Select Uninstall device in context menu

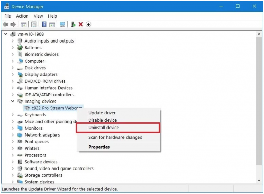118,128
